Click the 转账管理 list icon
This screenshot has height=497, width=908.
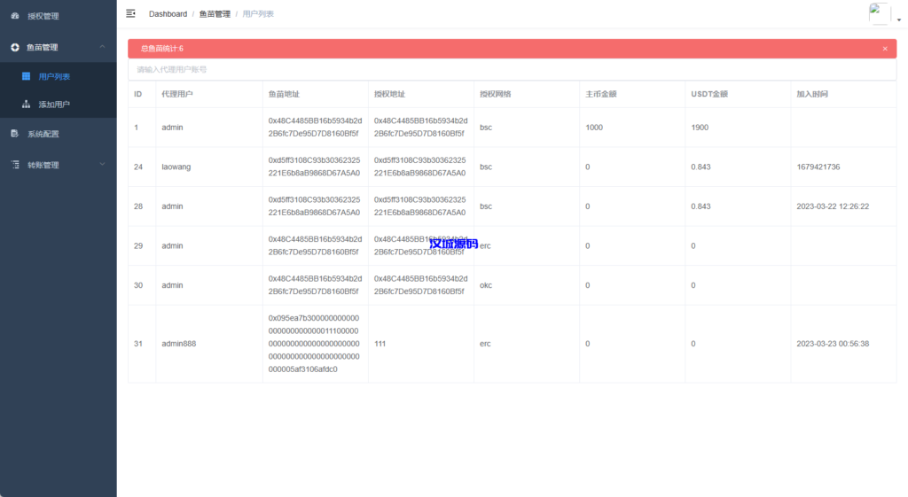15,165
